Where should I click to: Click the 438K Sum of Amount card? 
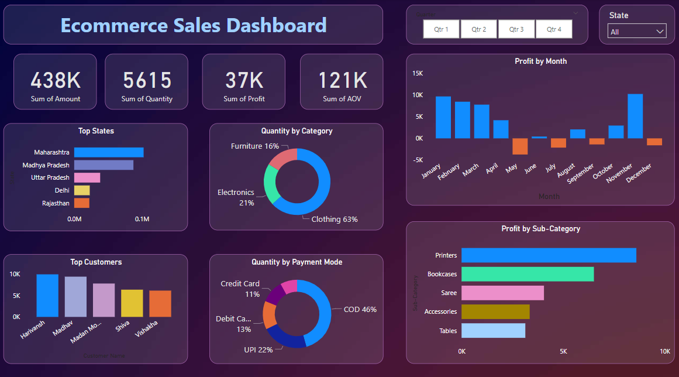click(54, 81)
